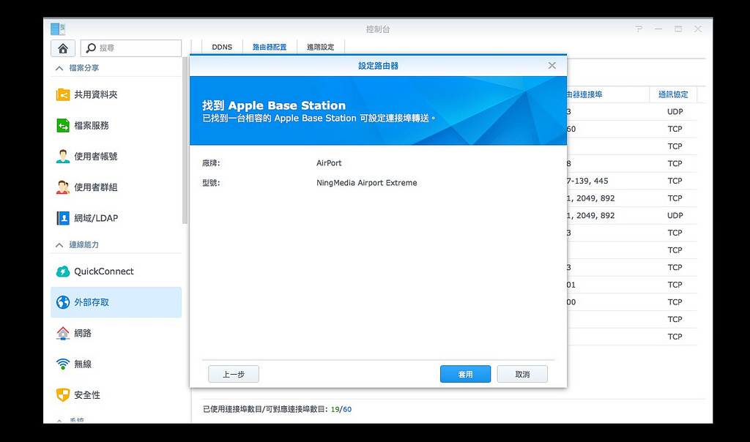Go to Control Panel home icon
Screen dimensions: 750x442
coord(63,48)
